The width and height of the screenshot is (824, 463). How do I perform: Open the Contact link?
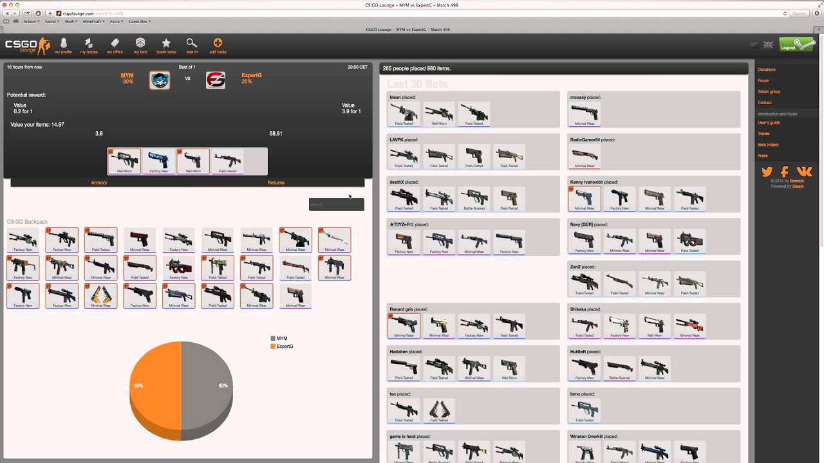point(765,102)
